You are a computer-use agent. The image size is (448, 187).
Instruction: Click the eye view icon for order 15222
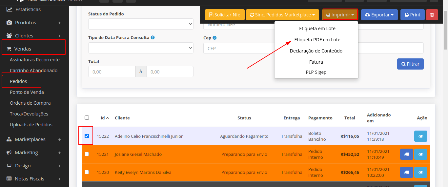[x=420, y=136]
